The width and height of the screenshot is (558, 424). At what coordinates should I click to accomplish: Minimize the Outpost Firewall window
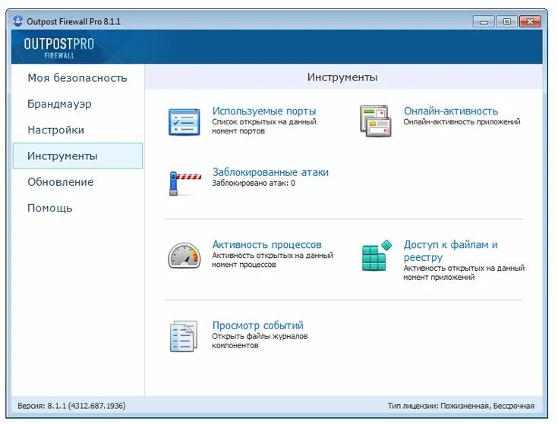[x=484, y=21]
